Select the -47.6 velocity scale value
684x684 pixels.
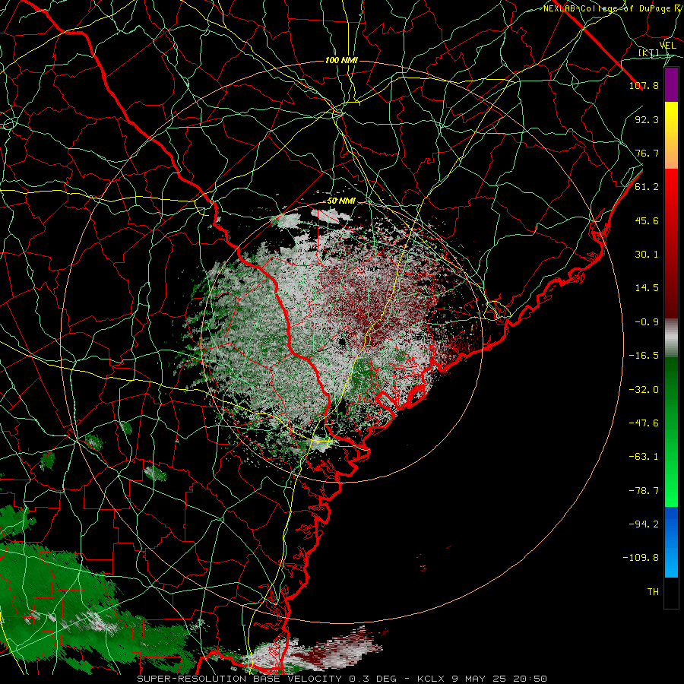(644, 423)
